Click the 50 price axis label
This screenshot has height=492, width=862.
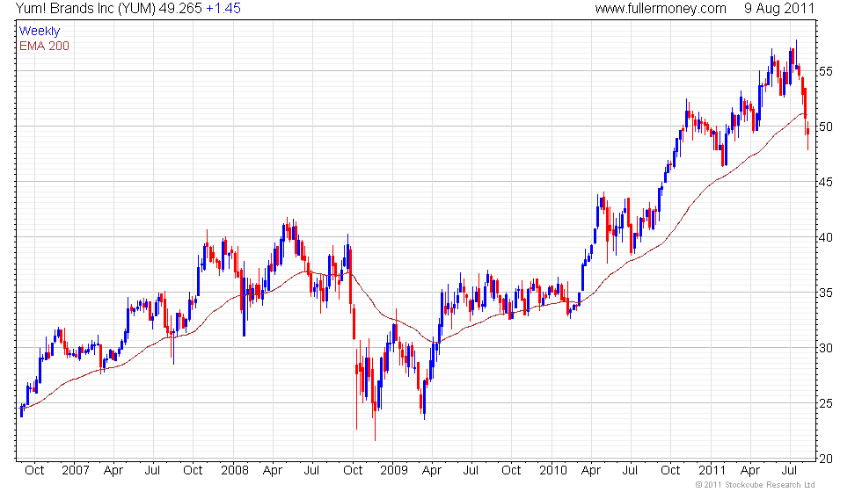coord(826,127)
